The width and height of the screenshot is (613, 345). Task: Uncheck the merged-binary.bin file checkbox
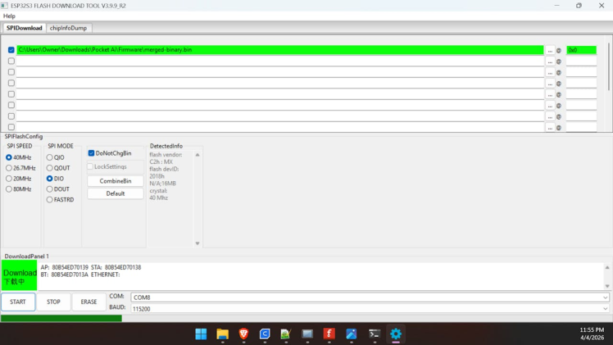(11, 50)
